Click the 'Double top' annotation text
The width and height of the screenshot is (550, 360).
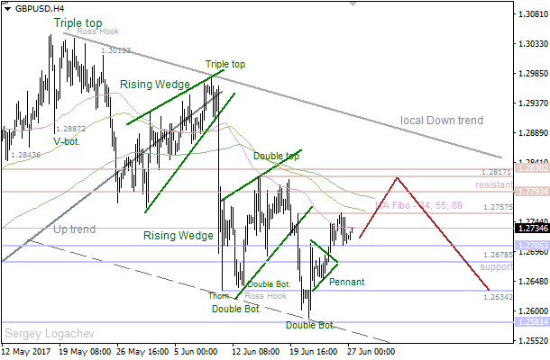pos(276,156)
